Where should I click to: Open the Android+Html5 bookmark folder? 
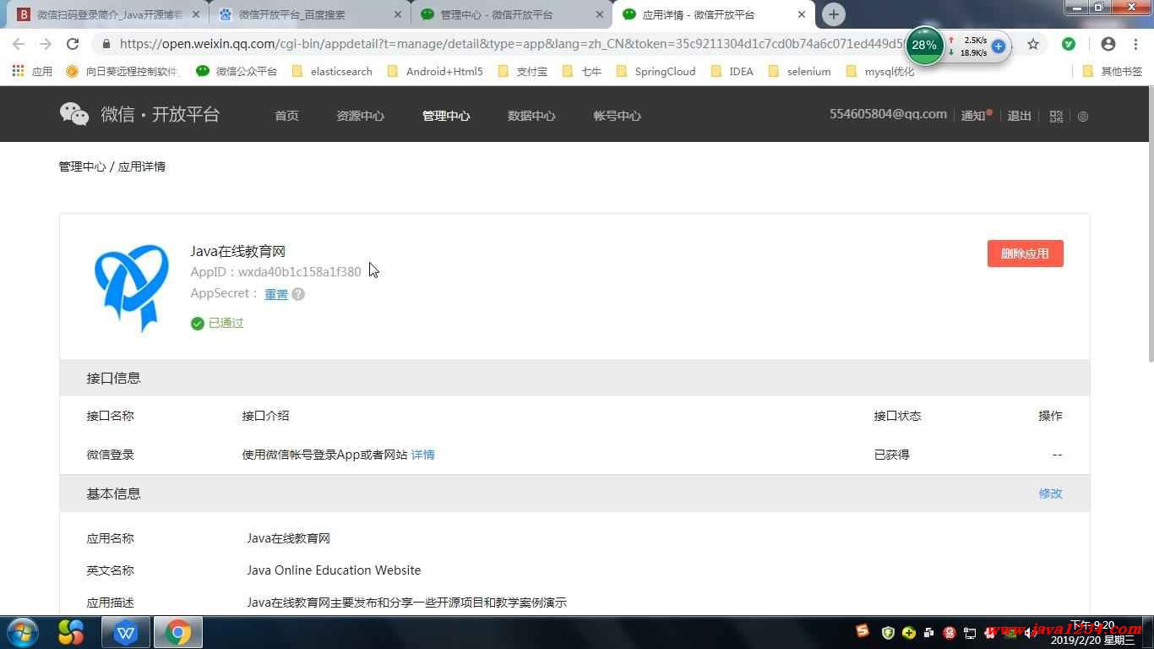coord(435,72)
